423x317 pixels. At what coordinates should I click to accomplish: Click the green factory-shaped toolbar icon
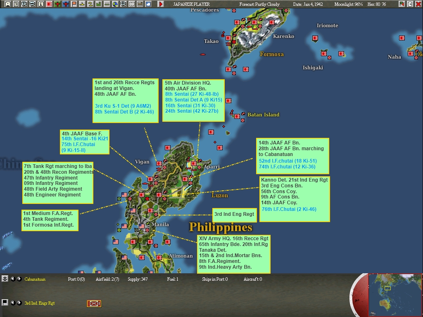[x=99, y=4]
